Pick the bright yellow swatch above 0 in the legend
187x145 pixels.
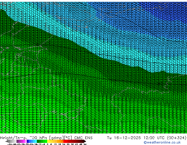[48, 141]
